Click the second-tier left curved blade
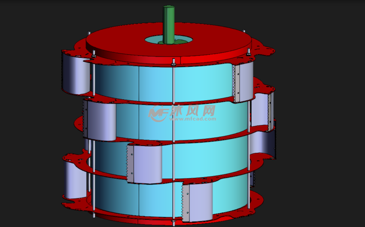This screenshot has width=365, height=227. click(100, 120)
